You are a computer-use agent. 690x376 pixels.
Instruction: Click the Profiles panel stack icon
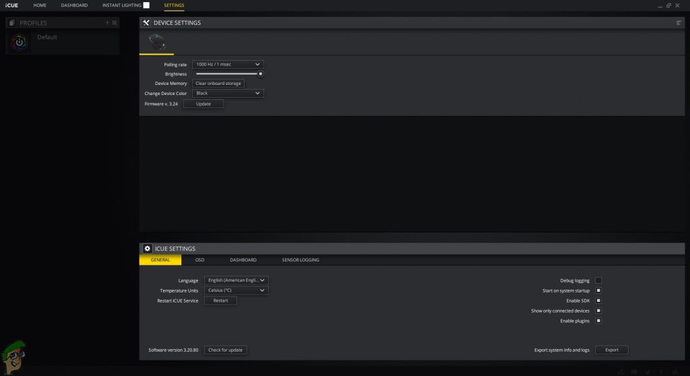[x=12, y=23]
